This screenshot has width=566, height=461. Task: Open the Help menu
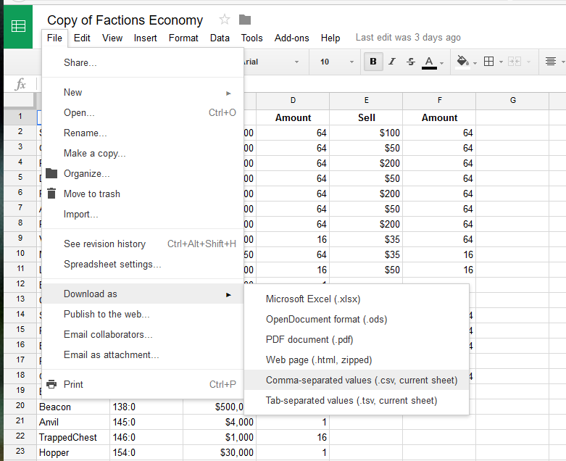tap(330, 38)
